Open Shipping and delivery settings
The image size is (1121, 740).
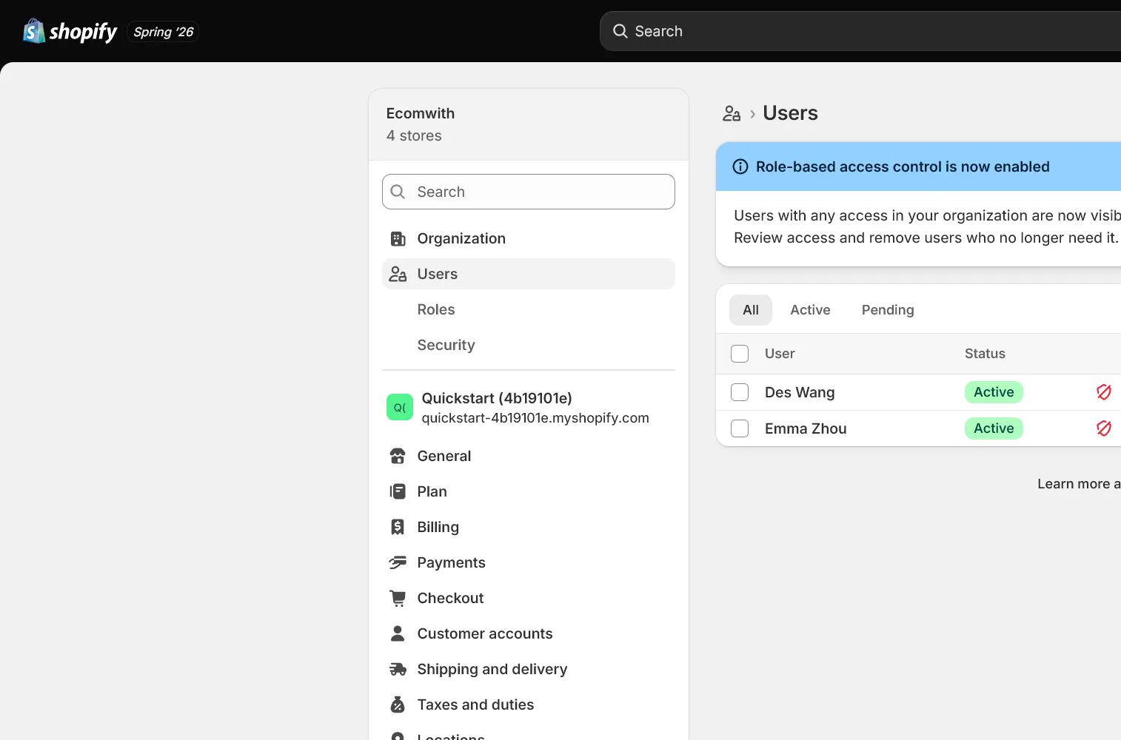pos(529,669)
